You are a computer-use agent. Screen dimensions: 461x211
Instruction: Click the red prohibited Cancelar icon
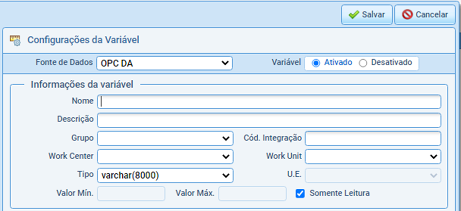tap(408, 15)
